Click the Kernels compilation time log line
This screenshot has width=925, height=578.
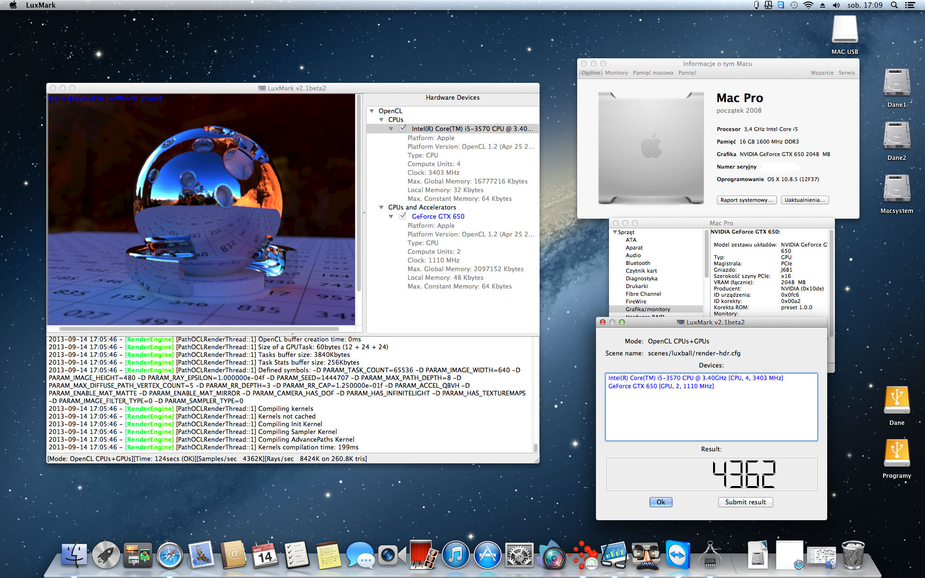204,447
